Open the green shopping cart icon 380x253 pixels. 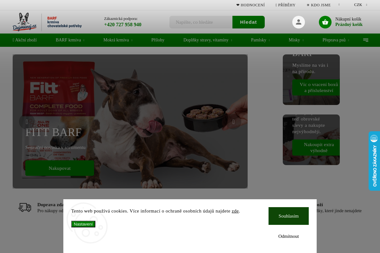point(325,22)
